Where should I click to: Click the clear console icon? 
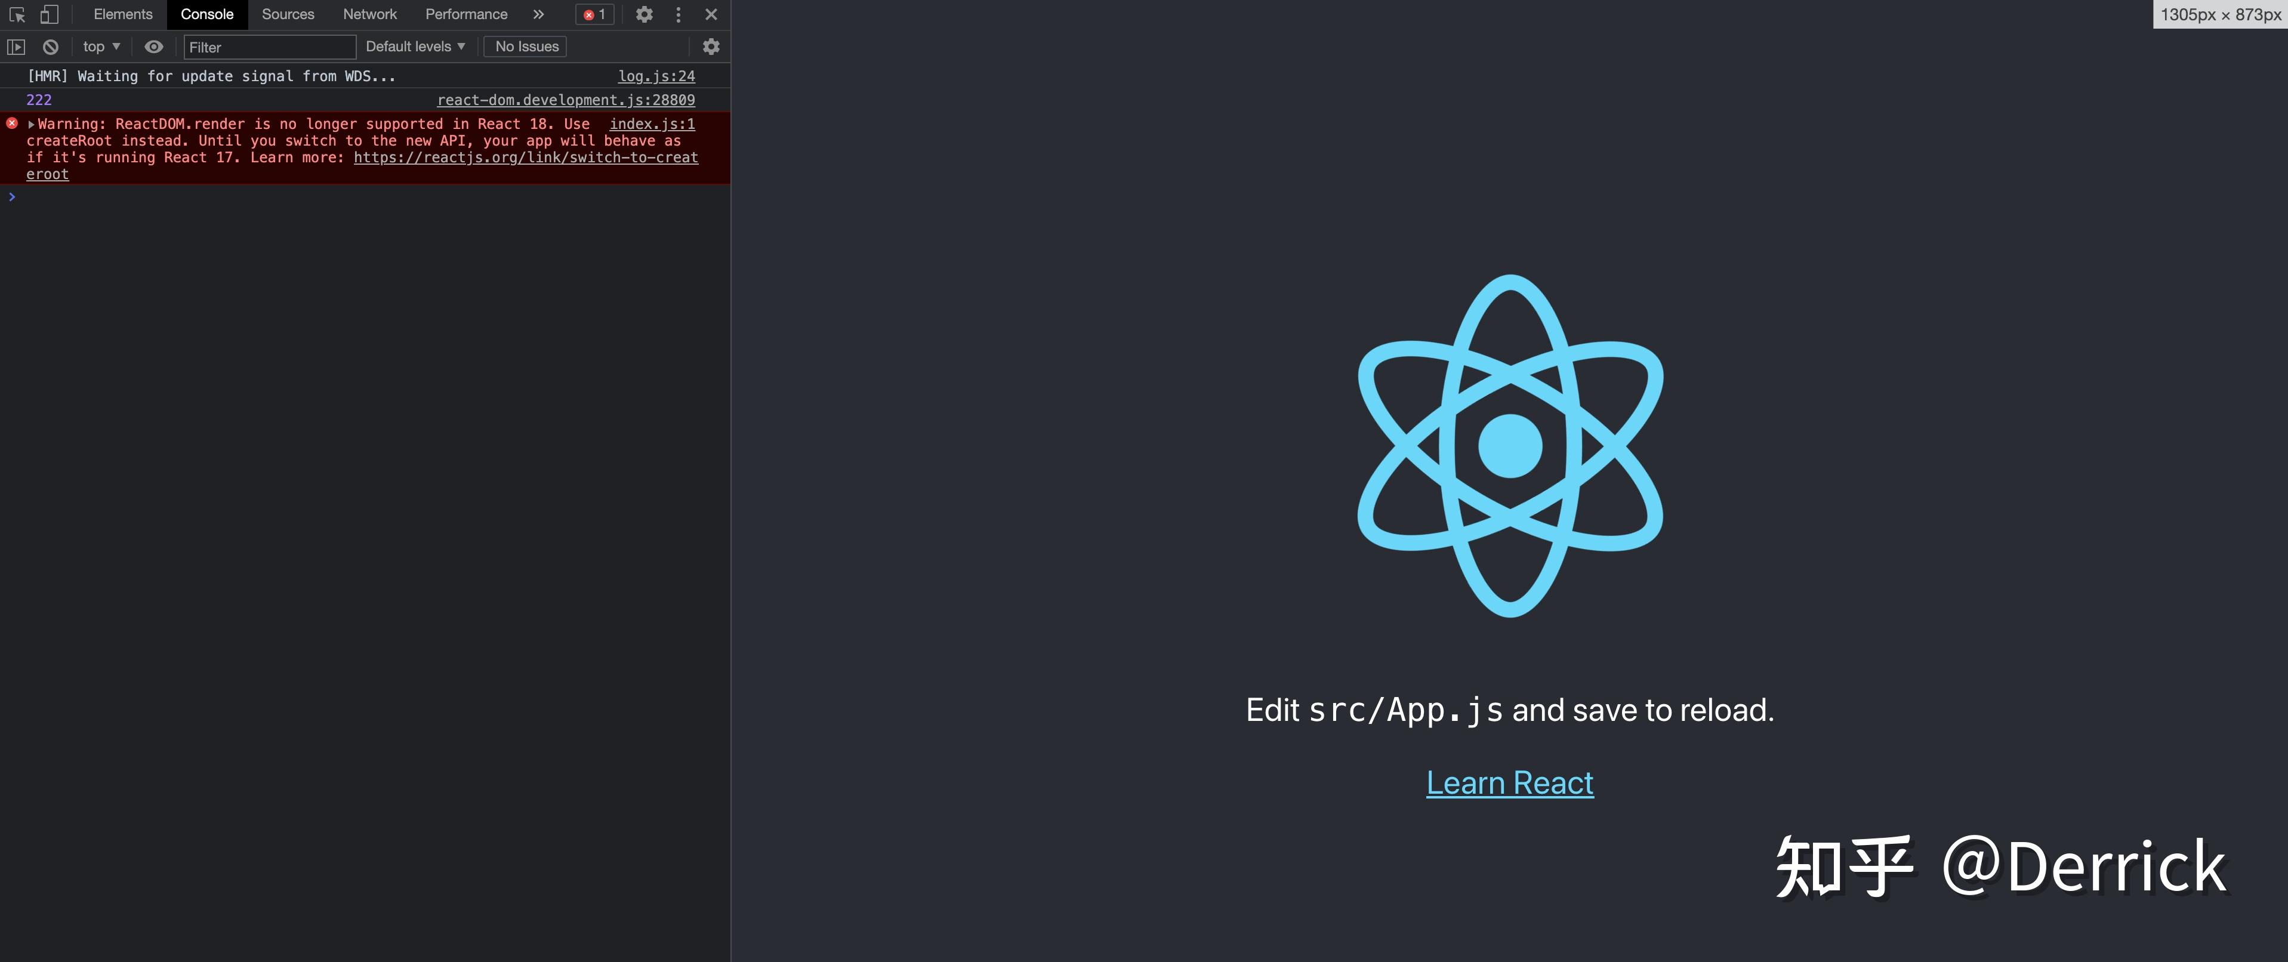pos(50,46)
